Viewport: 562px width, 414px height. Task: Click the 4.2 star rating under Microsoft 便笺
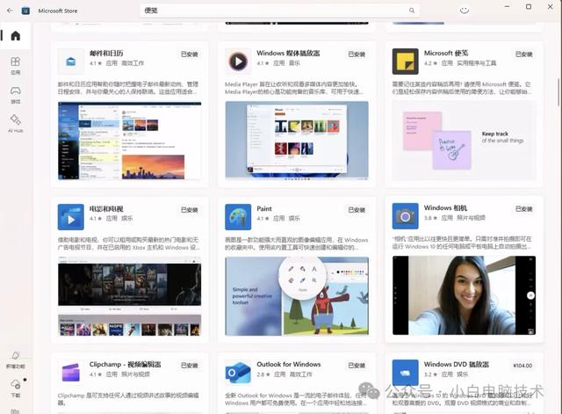pos(430,63)
